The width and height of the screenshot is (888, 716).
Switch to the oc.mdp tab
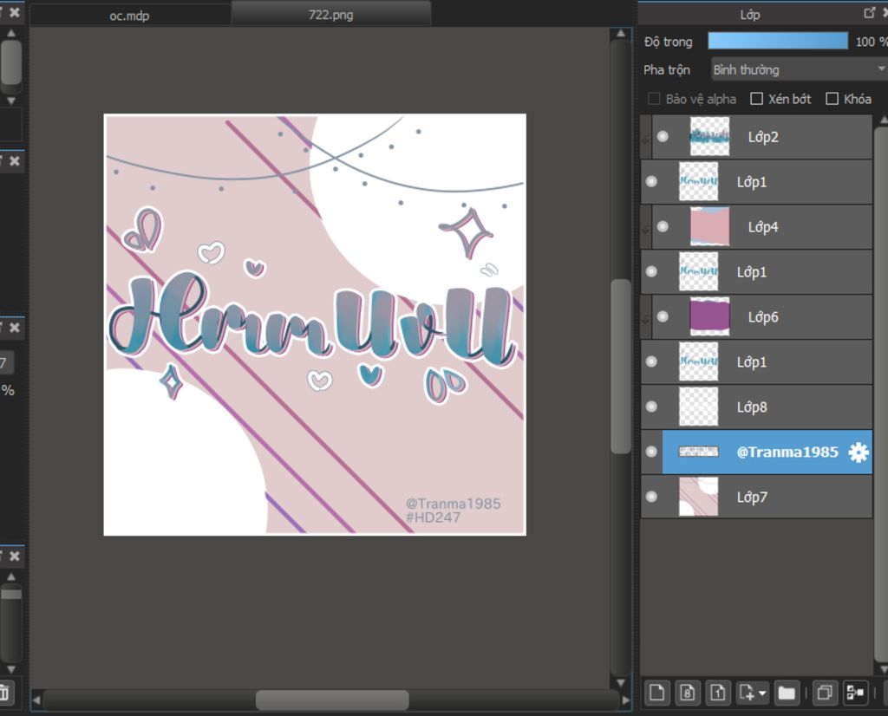pos(130,16)
